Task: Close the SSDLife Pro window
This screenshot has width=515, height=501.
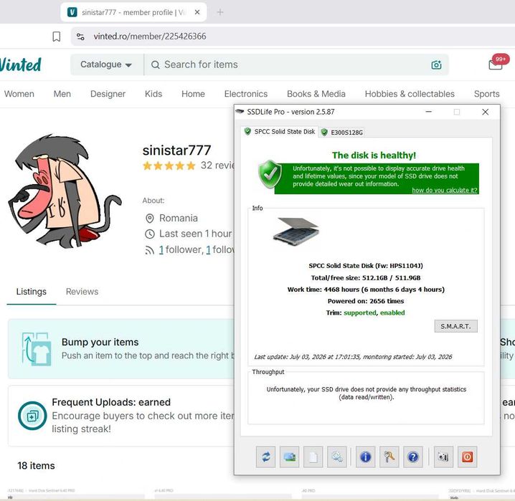Action: point(485,112)
